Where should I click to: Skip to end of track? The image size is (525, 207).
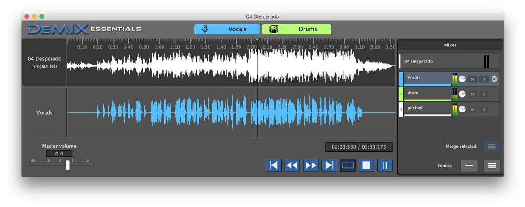(x=329, y=165)
